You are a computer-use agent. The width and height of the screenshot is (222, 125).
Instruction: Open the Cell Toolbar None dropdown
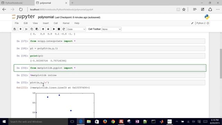(112, 29)
